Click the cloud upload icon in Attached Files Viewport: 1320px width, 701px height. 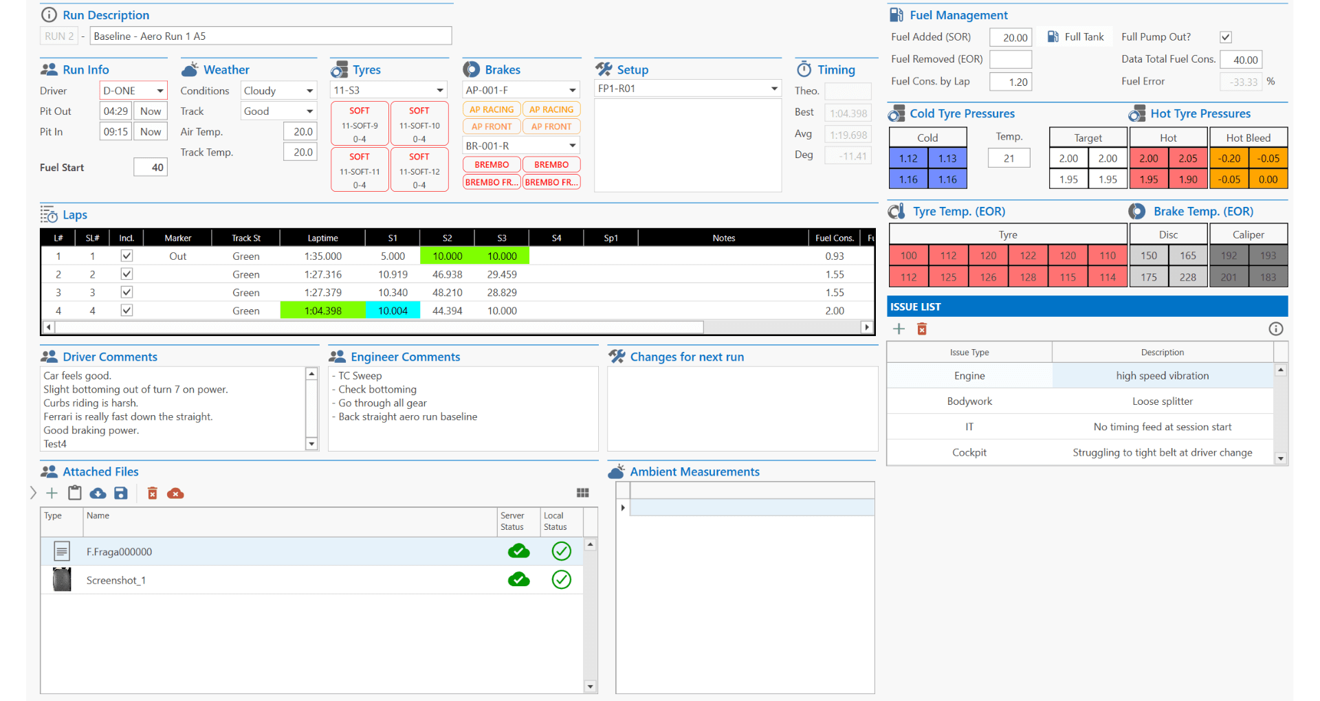click(98, 493)
